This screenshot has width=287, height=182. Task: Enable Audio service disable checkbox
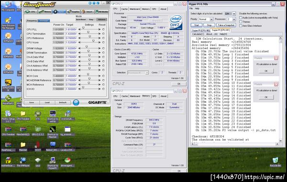click(241, 18)
